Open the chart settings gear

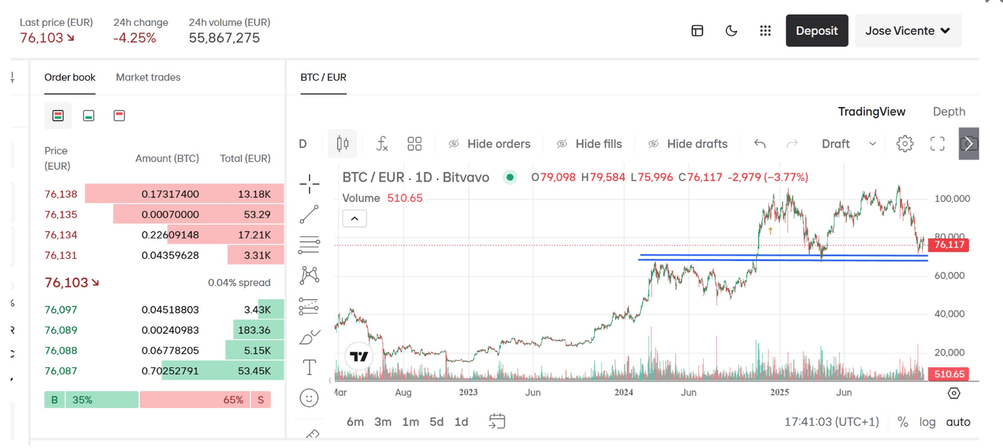[x=904, y=143]
